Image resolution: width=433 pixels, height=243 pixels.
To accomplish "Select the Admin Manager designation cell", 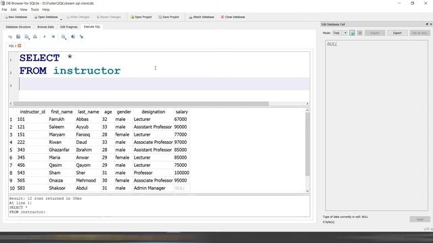I will (x=154, y=188).
